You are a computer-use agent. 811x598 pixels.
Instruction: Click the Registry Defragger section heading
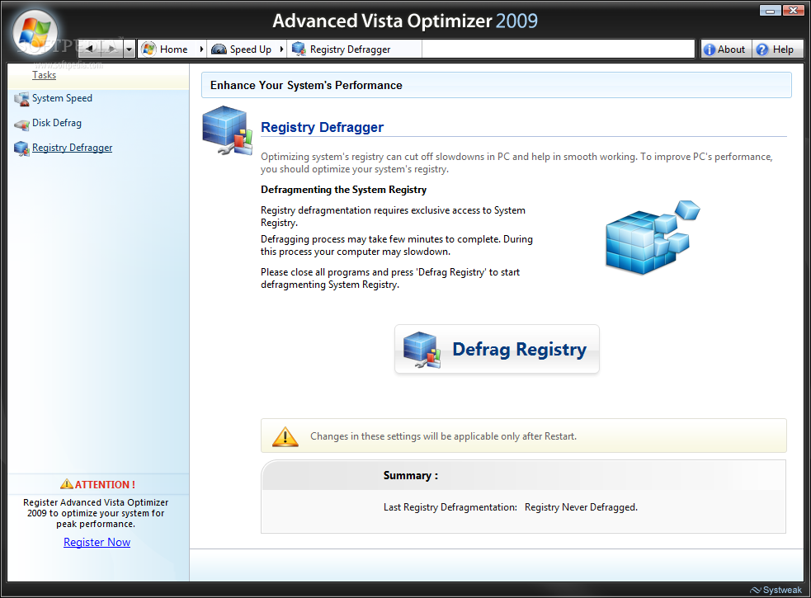[x=323, y=127]
